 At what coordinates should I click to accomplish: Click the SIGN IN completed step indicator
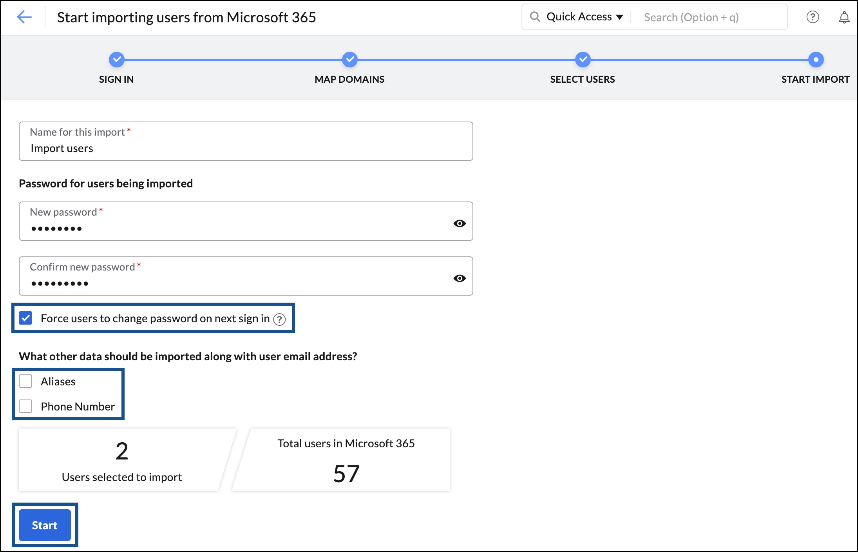point(117,60)
